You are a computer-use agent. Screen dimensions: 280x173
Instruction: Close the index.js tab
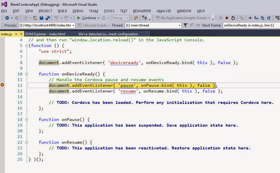pyautogui.click(x=21, y=34)
